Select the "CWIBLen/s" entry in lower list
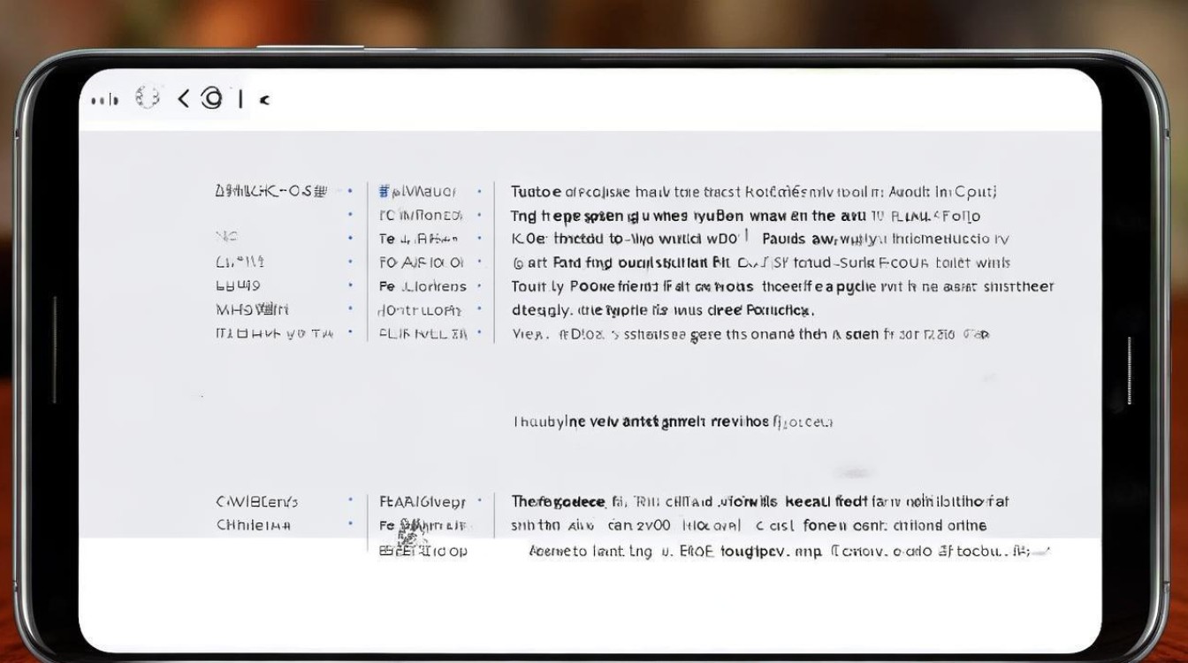The width and height of the screenshot is (1188, 663). [x=257, y=502]
